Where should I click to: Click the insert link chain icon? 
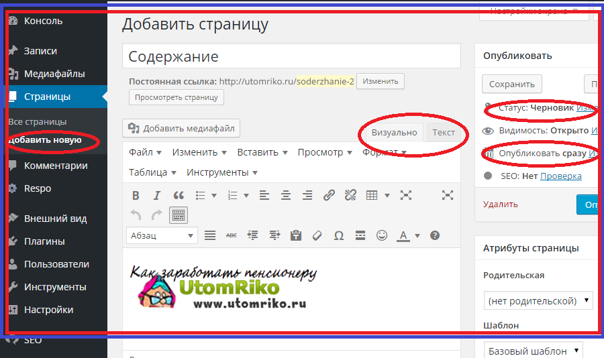[329, 196]
